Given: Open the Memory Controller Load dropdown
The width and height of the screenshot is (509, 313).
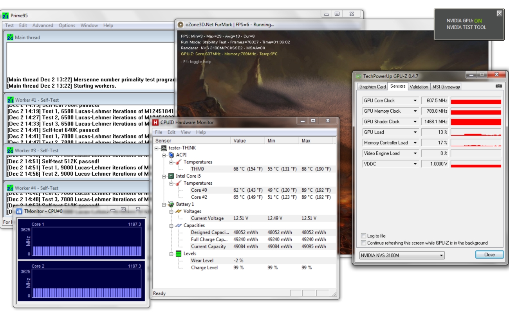Looking at the screenshot, I should click(415, 143).
